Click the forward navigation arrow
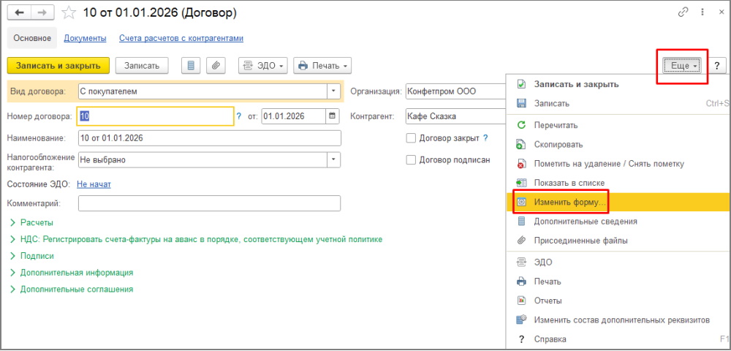 pos(42,12)
